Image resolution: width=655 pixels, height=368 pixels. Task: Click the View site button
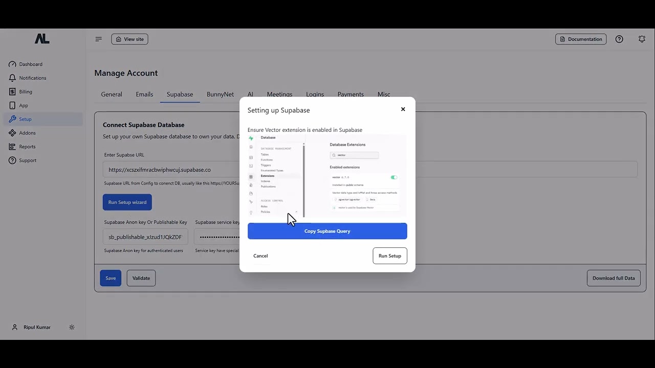(x=129, y=39)
